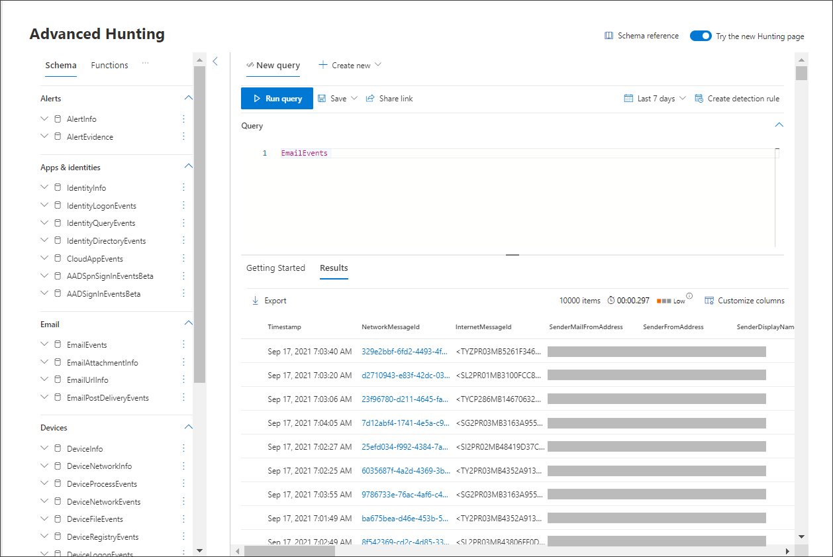This screenshot has height=557, width=833.
Task: Open NetworkMessageId link starting with 329e2bbf
Action: tap(405, 352)
